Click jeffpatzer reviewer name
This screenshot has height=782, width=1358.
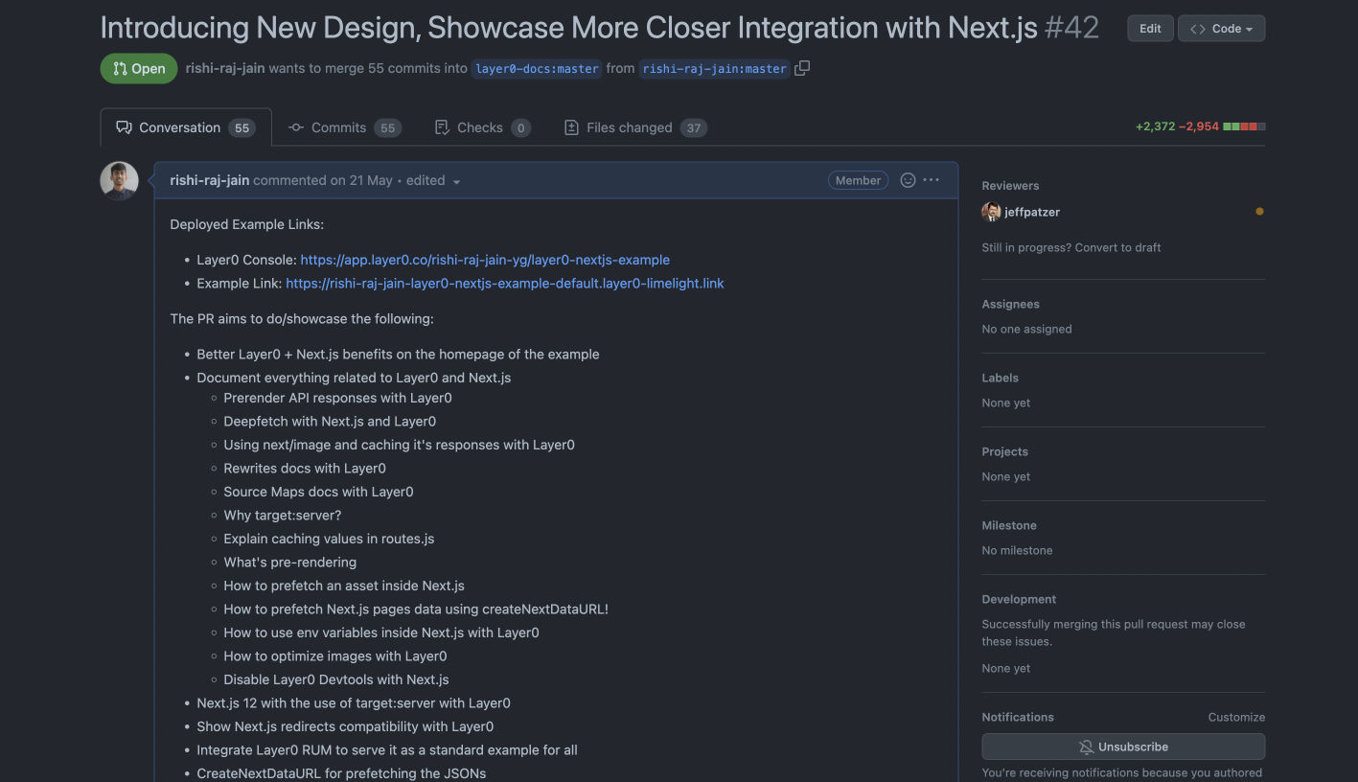click(x=1032, y=212)
